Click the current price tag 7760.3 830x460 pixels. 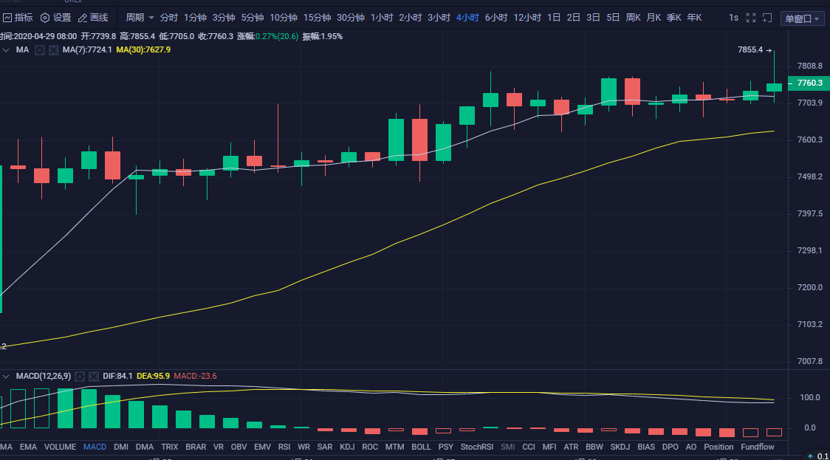(x=809, y=83)
